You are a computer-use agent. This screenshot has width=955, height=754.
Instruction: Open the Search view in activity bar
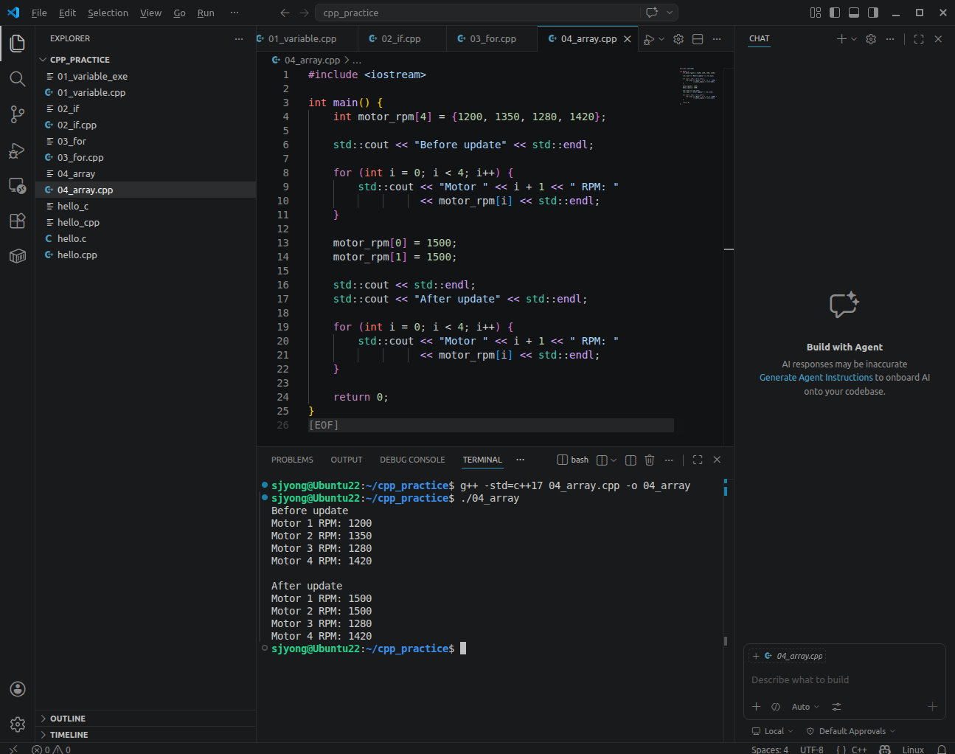click(x=18, y=79)
